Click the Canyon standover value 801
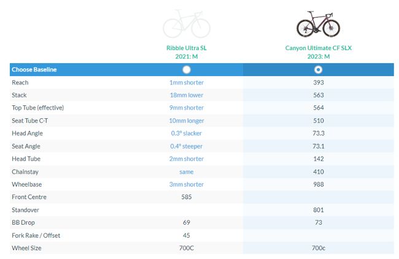 (319, 210)
